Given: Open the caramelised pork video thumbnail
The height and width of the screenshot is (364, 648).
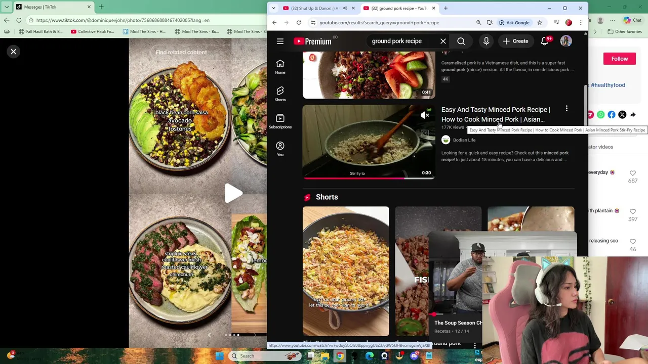Looking at the screenshot, I should click(369, 75).
